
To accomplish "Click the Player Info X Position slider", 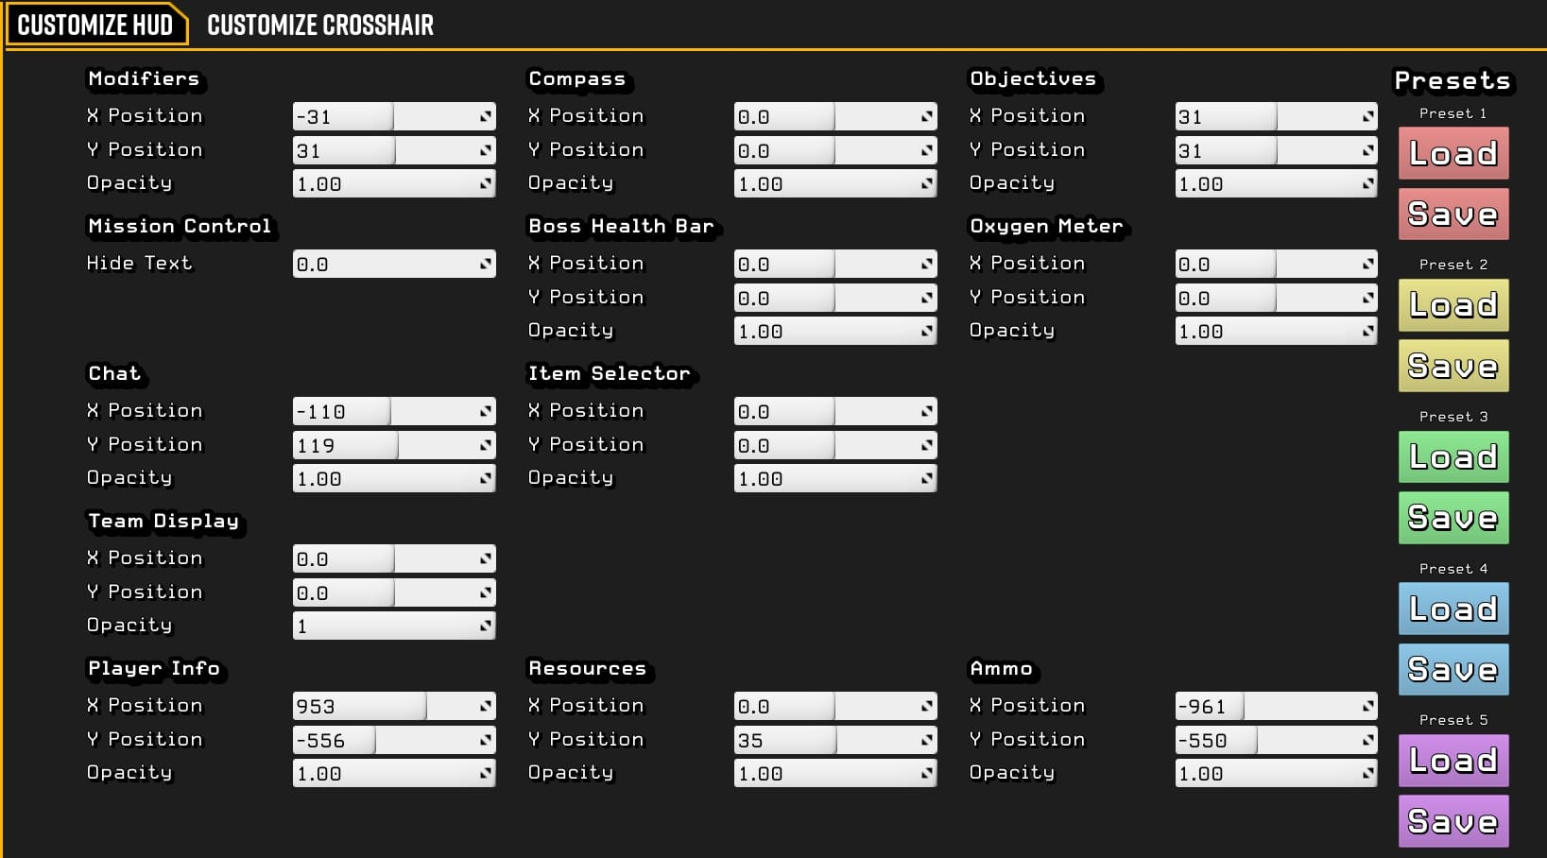I will click(x=394, y=706).
